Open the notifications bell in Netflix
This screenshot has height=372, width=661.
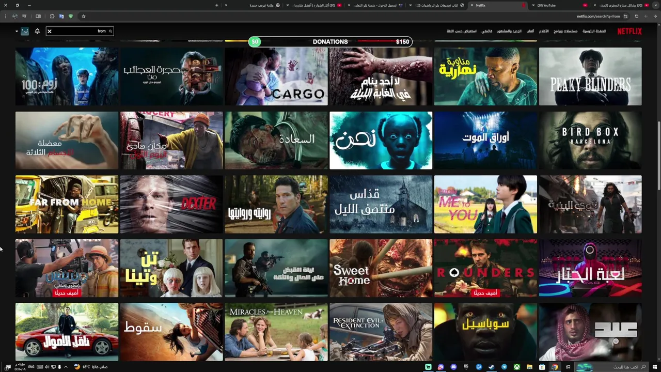tap(37, 31)
